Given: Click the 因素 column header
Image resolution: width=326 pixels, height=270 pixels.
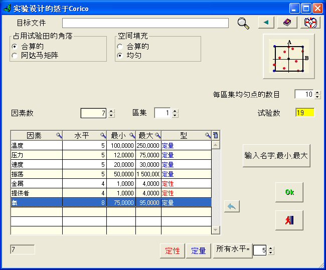Looking at the screenshot, I should [x=37, y=136].
